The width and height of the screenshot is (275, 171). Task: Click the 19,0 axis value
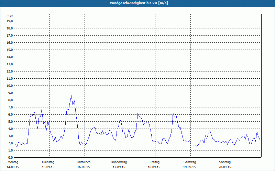pos(10,21)
